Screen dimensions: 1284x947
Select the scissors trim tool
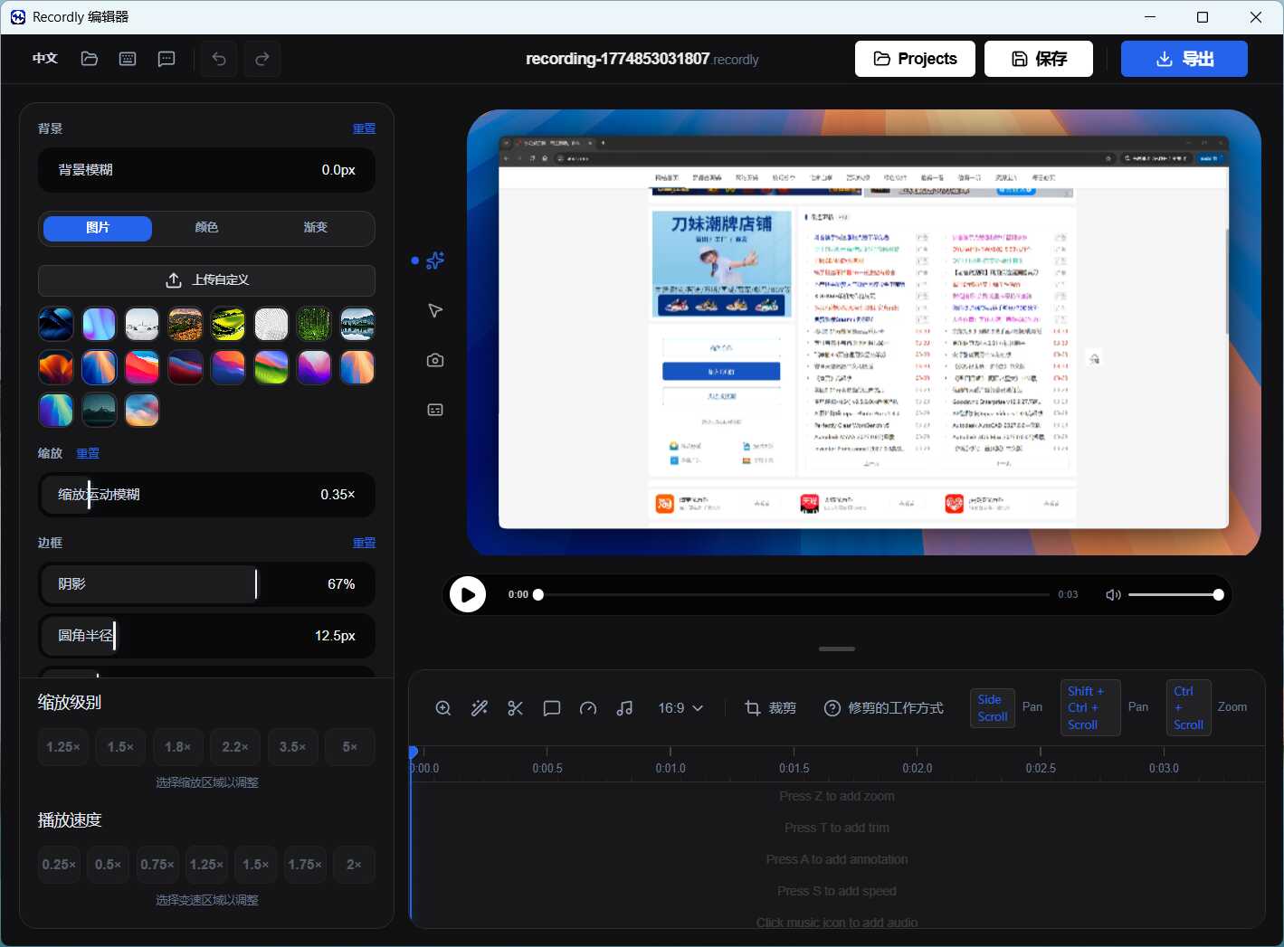pos(516,708)
